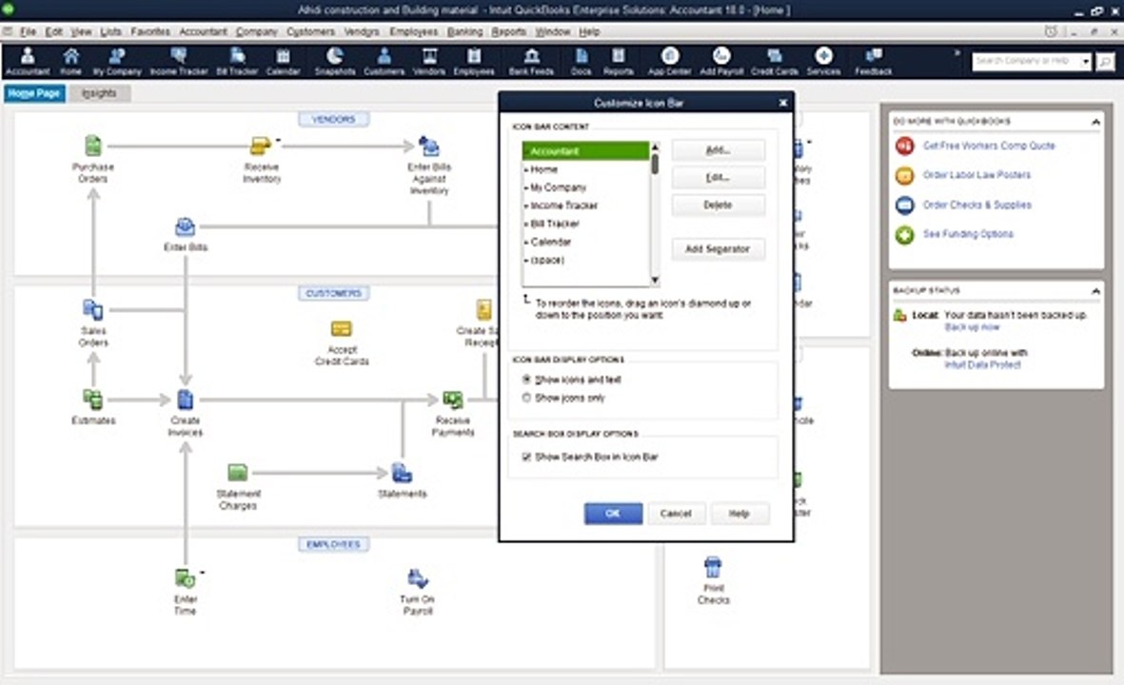Select Show icons only option

coord(526,398)
